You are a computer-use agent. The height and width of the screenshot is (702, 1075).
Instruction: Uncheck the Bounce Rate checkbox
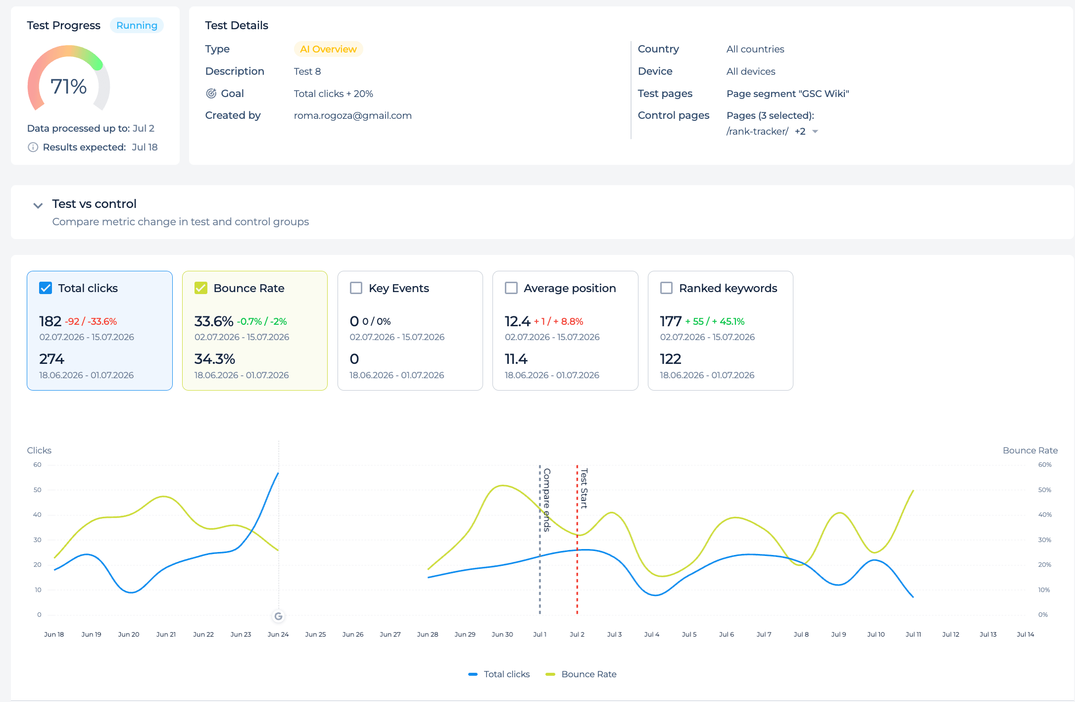tap(201, 288)
